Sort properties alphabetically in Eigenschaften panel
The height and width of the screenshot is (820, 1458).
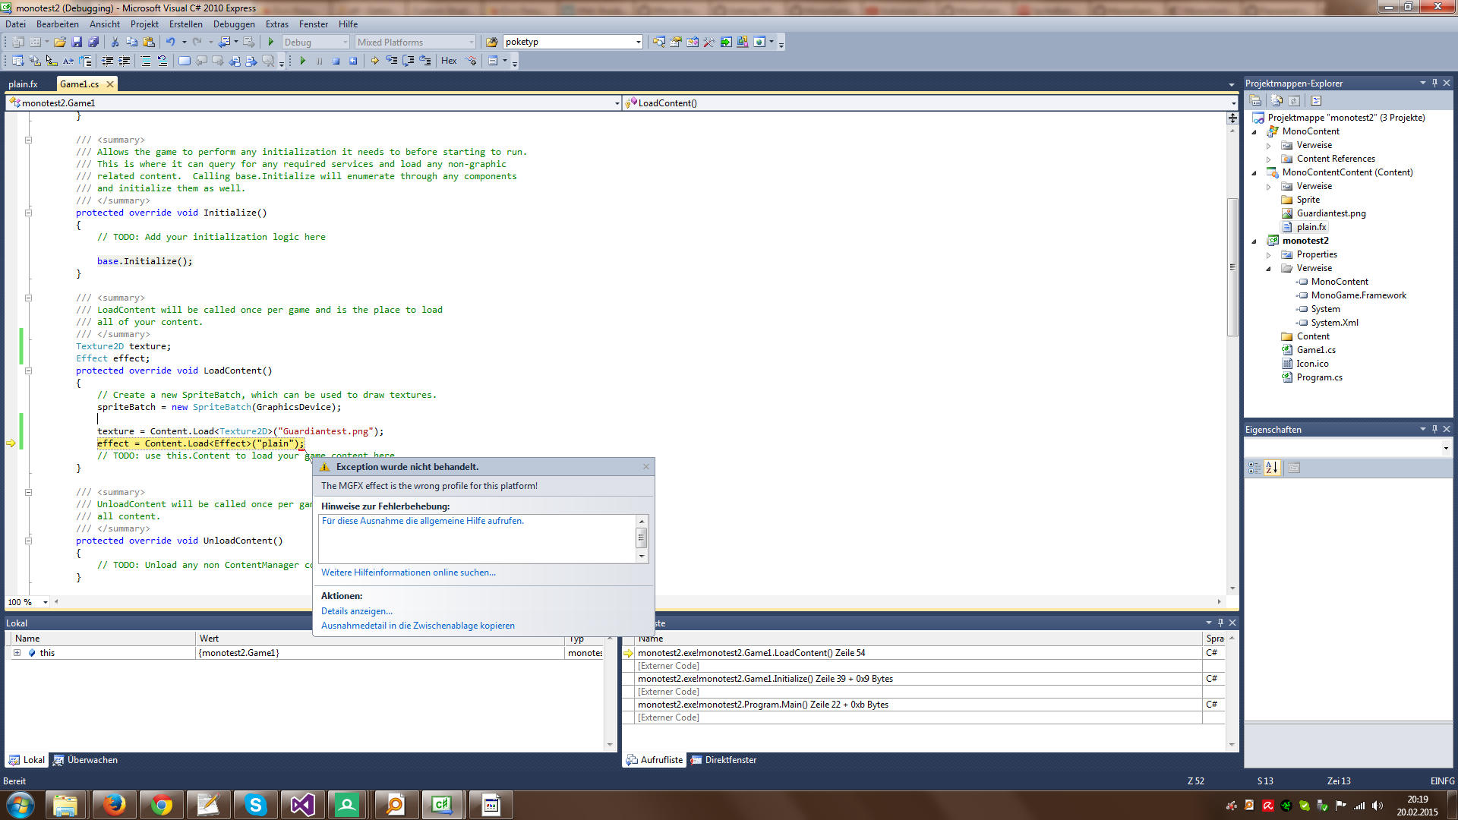pos(1273,468)
